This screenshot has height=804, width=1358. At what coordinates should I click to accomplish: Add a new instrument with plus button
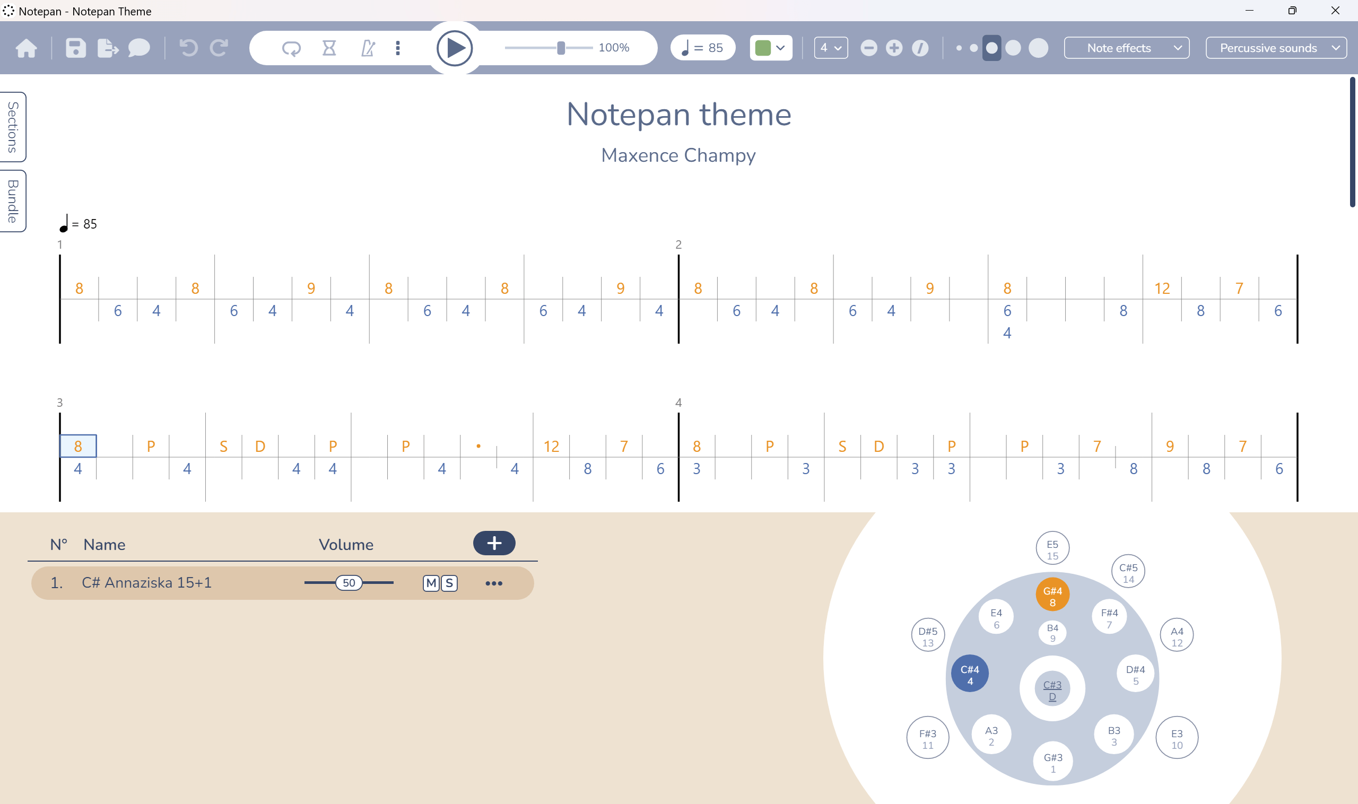[x=494, y=543]
